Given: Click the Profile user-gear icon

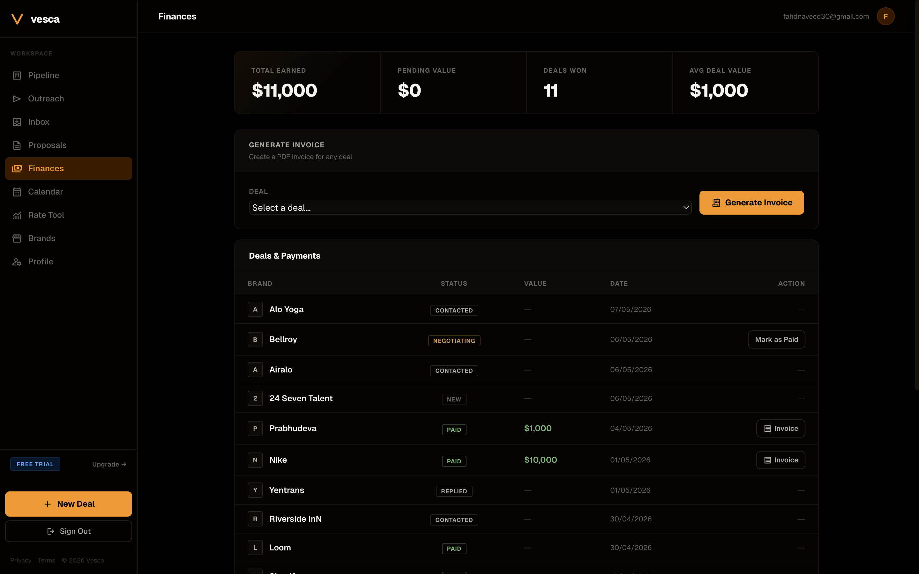Looking at the screenshot, I should [17, 261].
